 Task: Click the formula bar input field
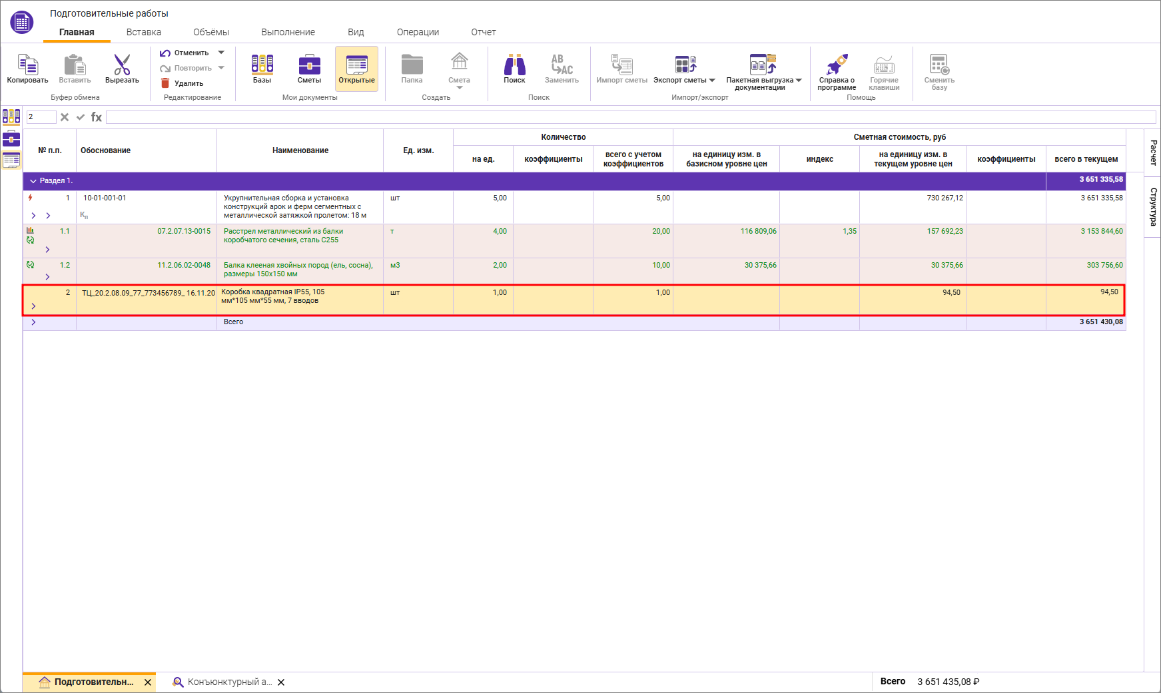click(x=630, y=117)
